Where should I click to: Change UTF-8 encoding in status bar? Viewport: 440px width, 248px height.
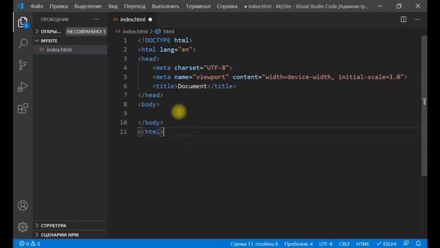[326, 244]
